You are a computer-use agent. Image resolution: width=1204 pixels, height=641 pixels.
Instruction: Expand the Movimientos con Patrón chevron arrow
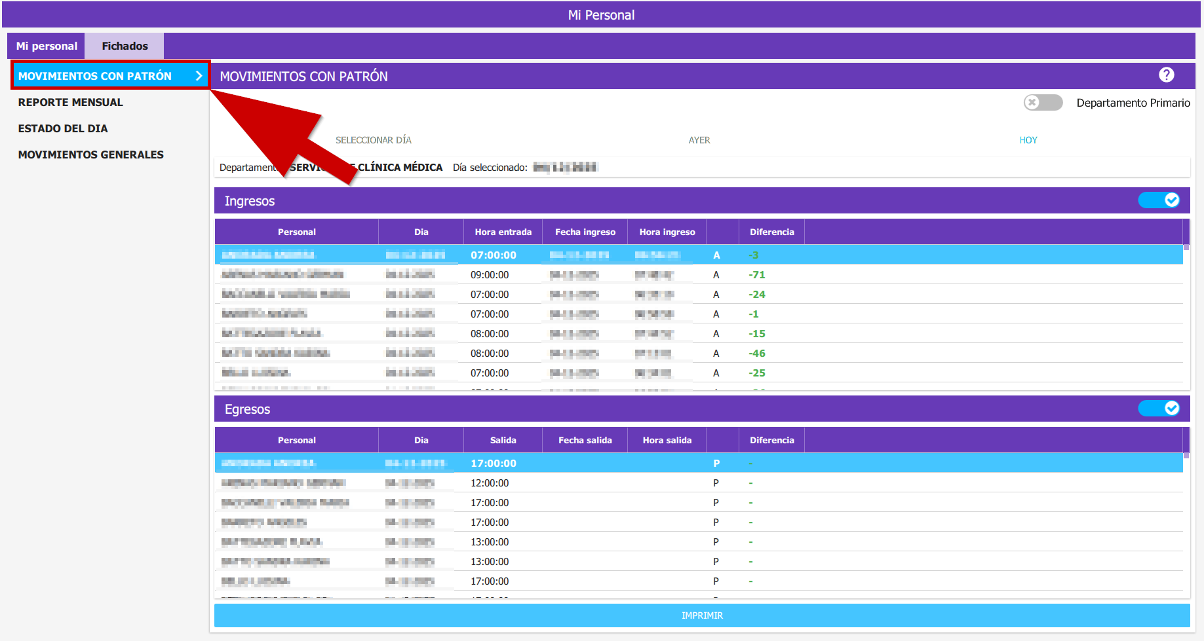point(199,76)
